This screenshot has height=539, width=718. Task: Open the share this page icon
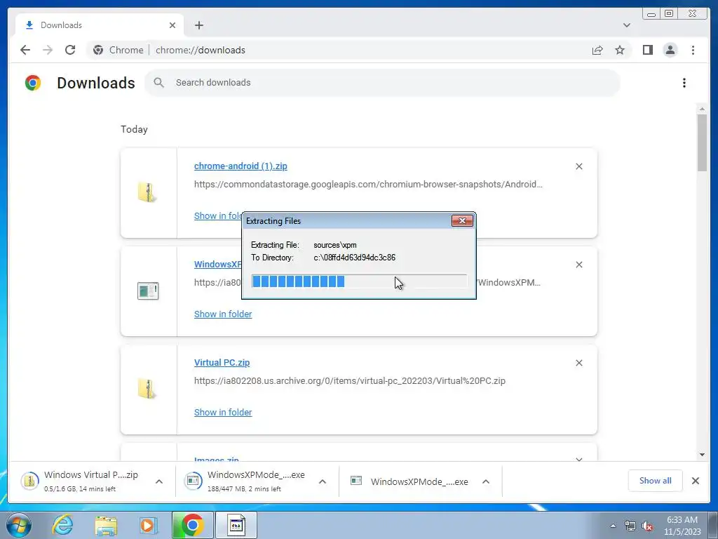point(597,50)
